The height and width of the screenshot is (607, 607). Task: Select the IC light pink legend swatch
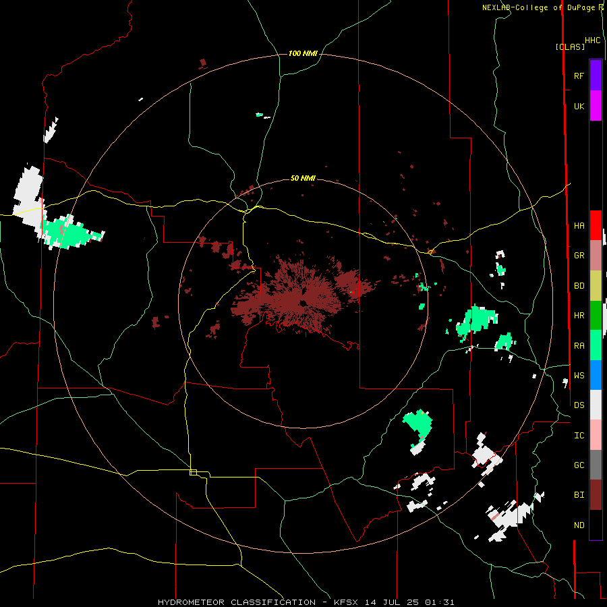596,435
